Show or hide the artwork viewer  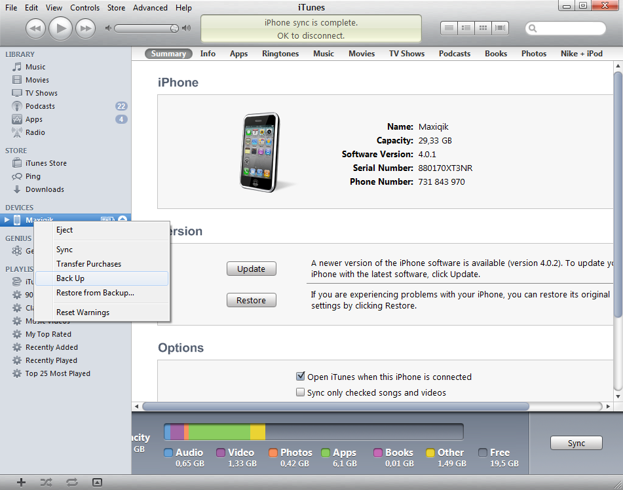coord(98,482)
